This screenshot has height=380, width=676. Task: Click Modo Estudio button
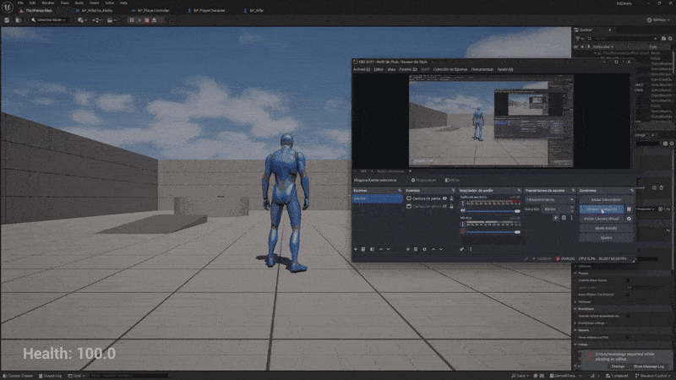click(x=606, y=228)
